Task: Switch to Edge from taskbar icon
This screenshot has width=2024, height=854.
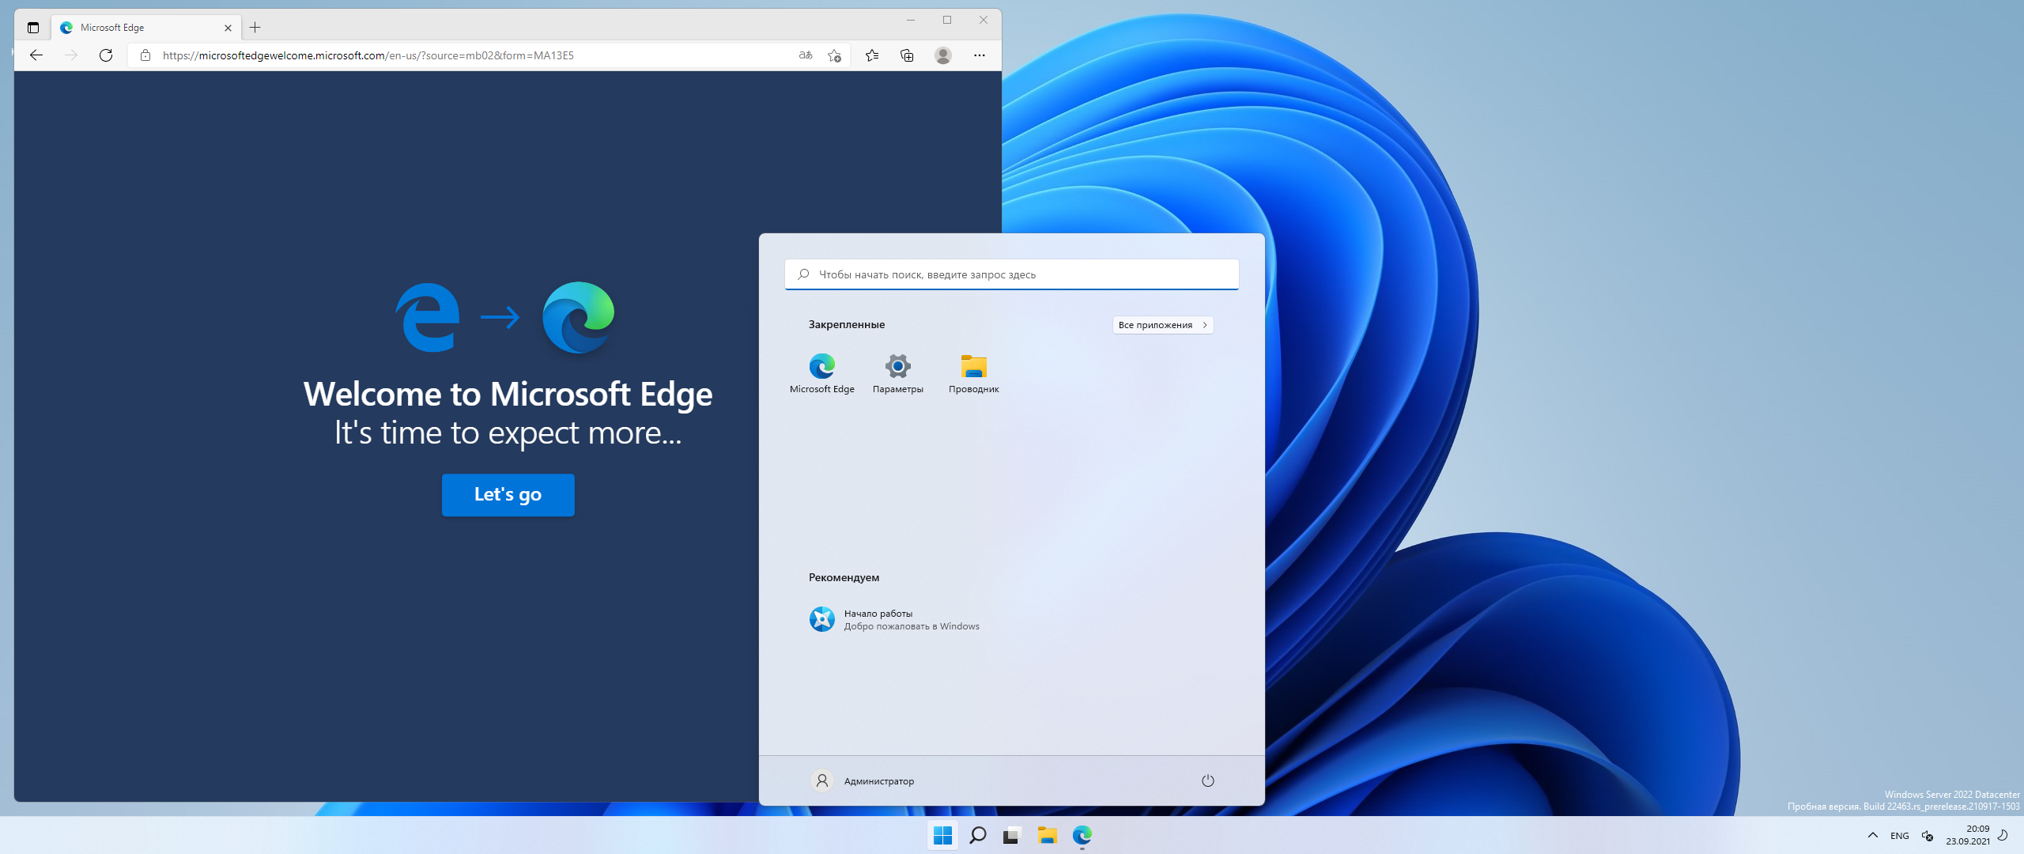Action: [x=1082, y=835]
